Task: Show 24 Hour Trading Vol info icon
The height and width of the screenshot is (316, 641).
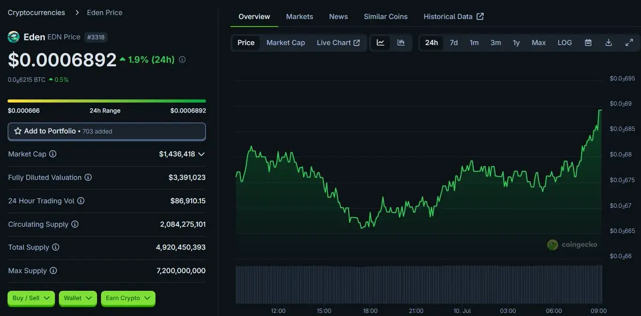Action: click(81, 201)
